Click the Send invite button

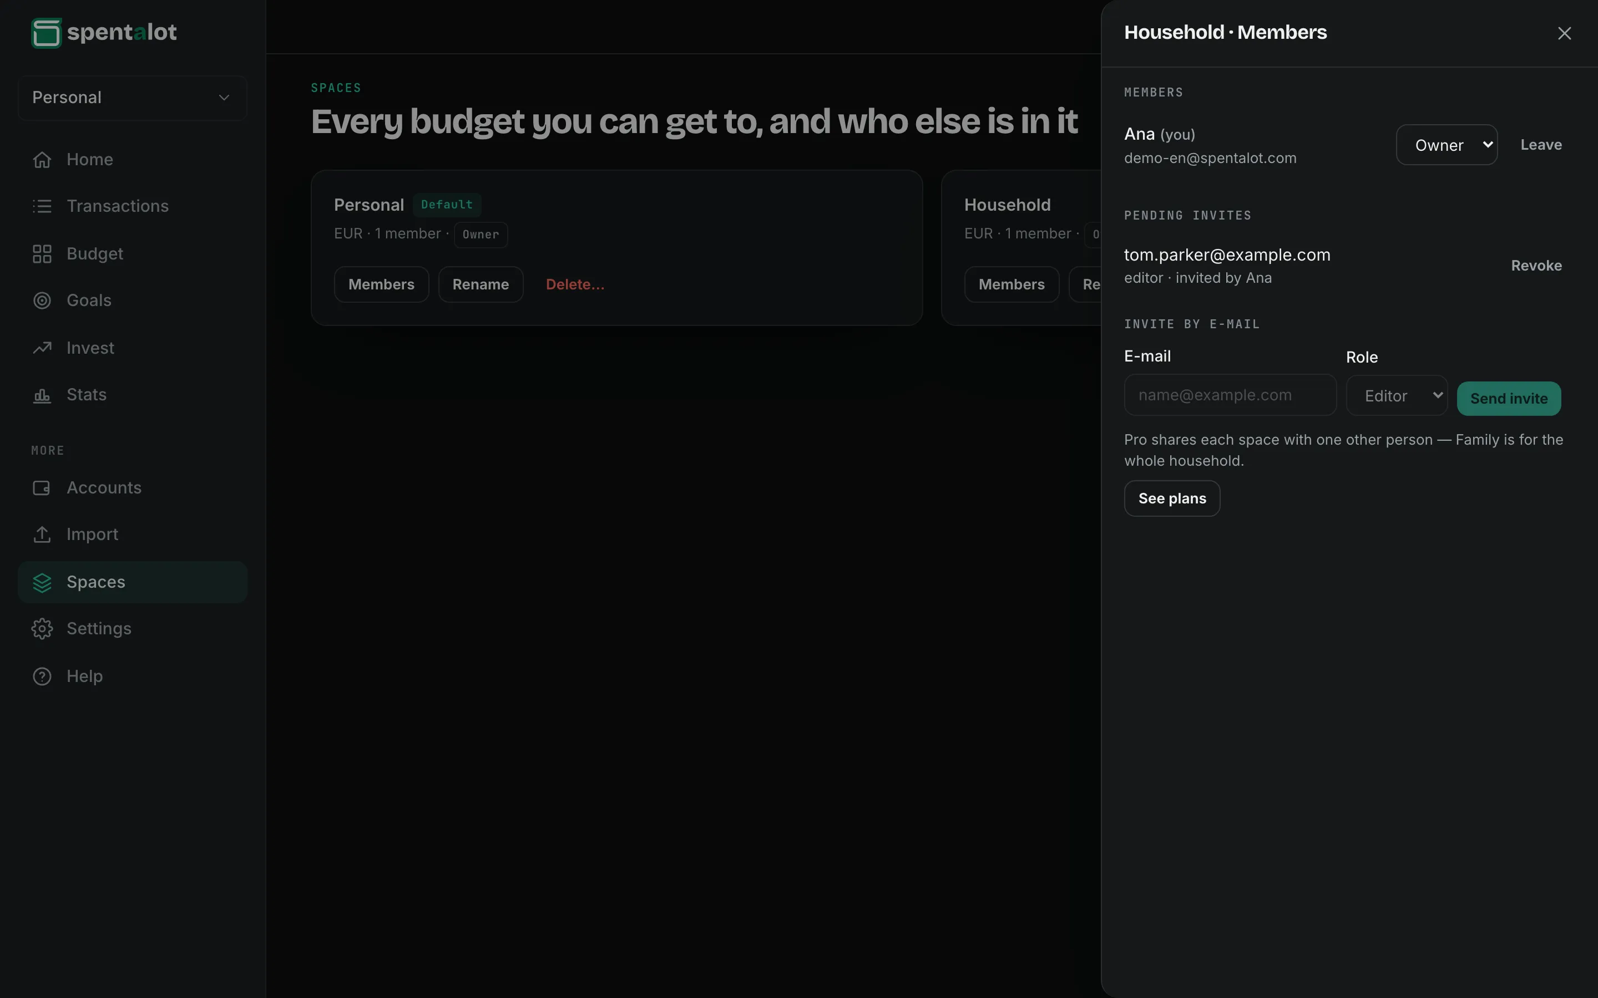pos(1509,399)
